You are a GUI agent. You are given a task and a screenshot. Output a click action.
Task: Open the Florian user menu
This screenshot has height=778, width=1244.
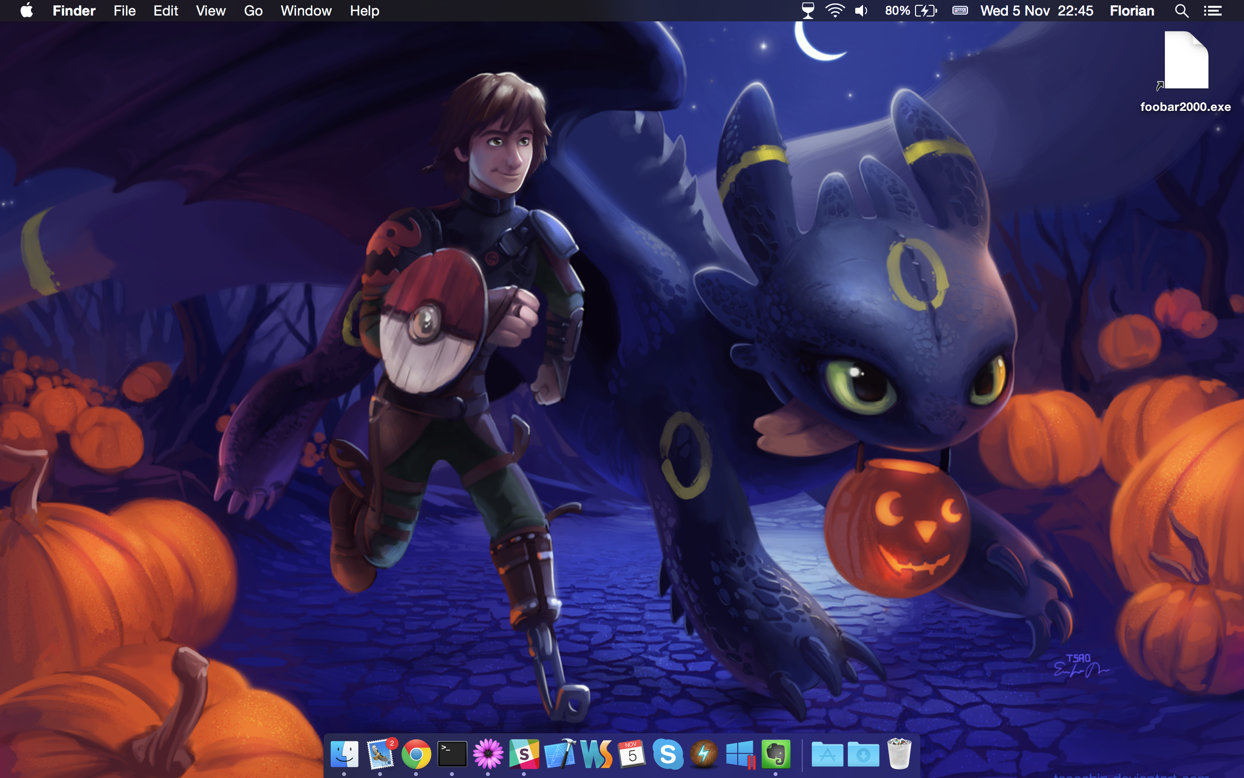point(1131,11)
